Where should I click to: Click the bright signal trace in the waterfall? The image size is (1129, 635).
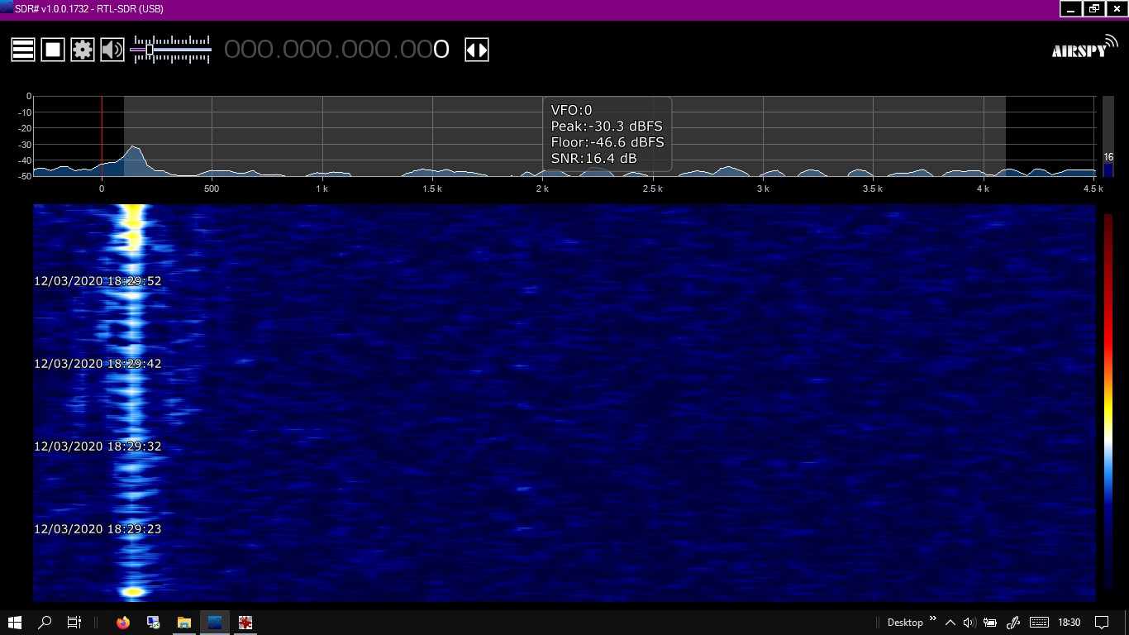133,403
